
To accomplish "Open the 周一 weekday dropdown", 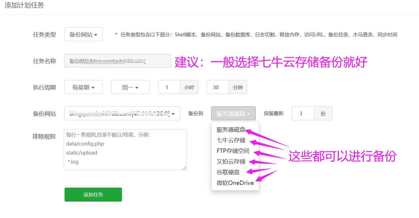I will 130,87.
